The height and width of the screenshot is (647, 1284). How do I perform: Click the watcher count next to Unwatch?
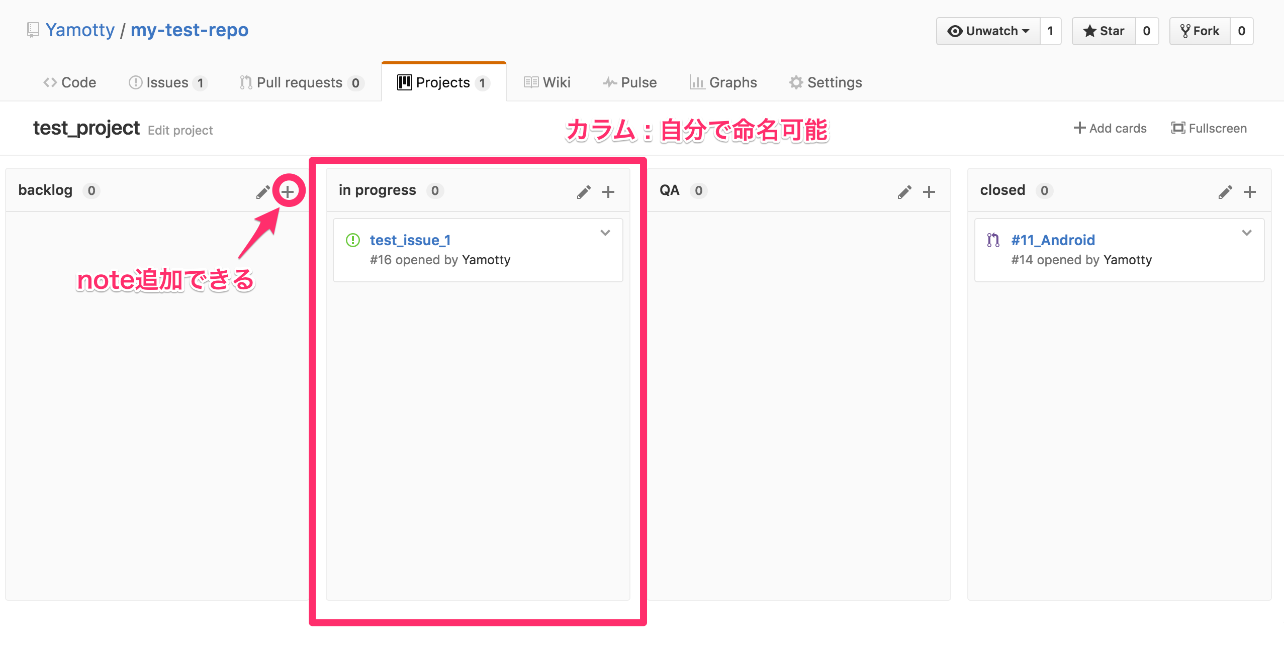click(1050, 31)
